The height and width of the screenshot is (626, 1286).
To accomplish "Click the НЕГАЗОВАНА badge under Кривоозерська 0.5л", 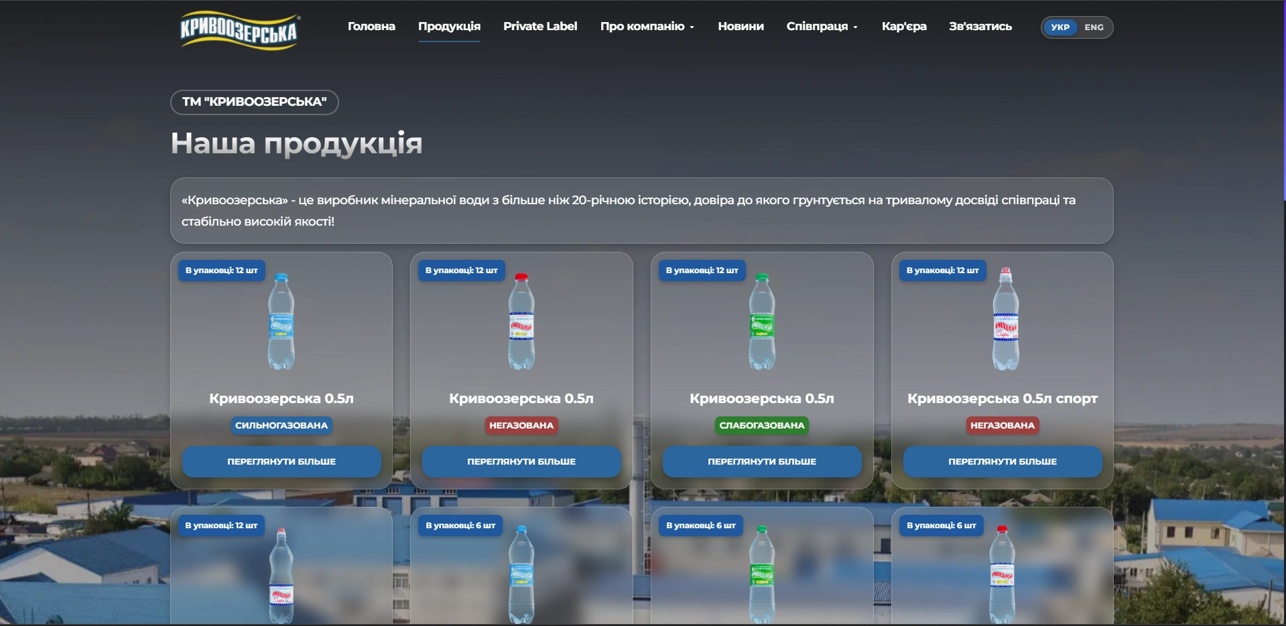I will coord(521,425).
